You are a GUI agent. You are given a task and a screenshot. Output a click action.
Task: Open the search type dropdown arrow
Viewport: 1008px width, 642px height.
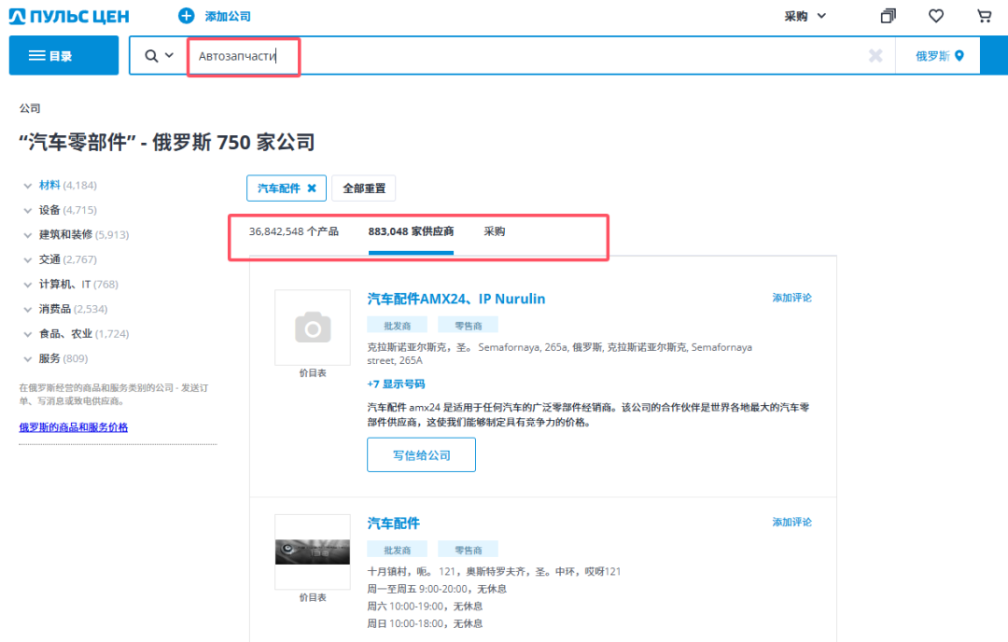pyautogui.click(x=169, y=54)
